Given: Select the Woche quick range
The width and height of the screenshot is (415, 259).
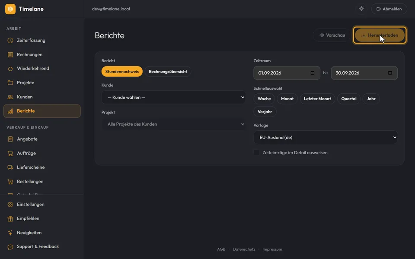Looking at the screenshot, I should pos(264,99).
